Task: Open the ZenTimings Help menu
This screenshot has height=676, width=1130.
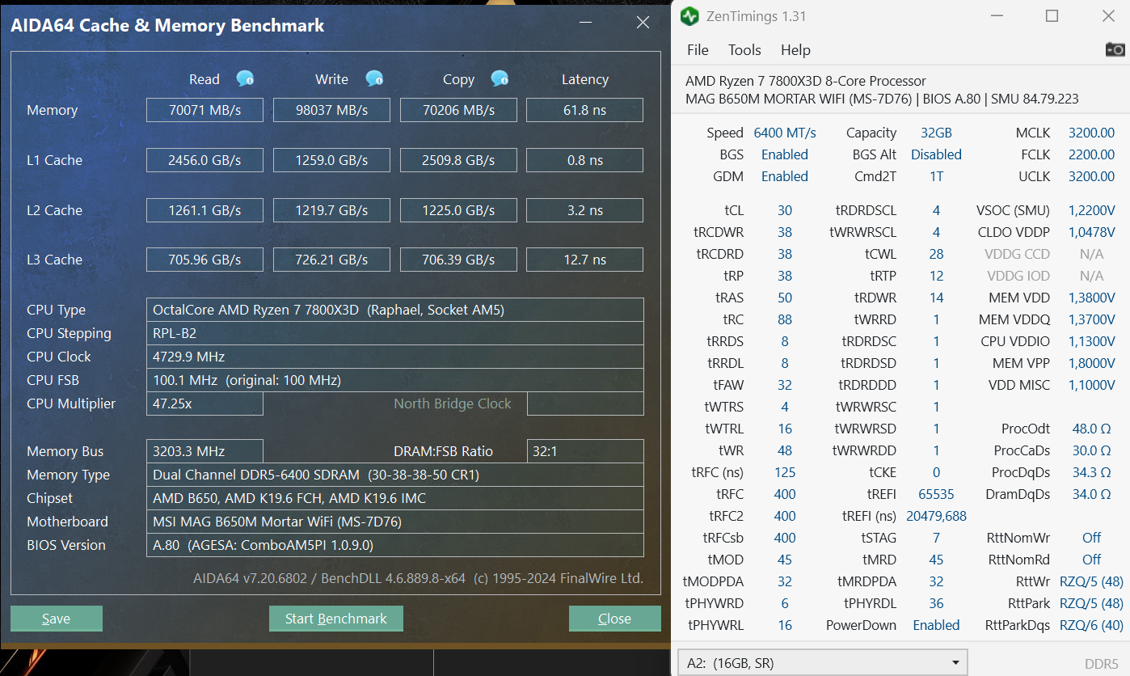Action: (x=795, y=50)
